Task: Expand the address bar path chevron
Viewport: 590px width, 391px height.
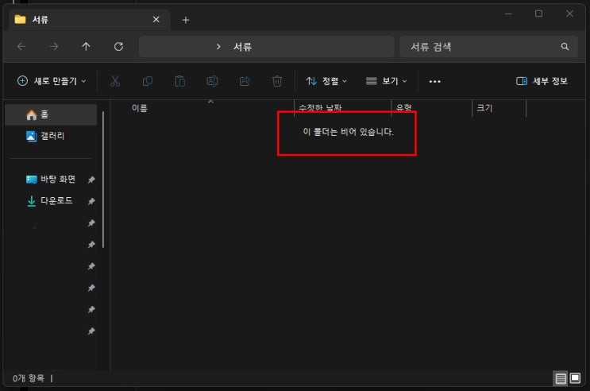Action: 218,47
